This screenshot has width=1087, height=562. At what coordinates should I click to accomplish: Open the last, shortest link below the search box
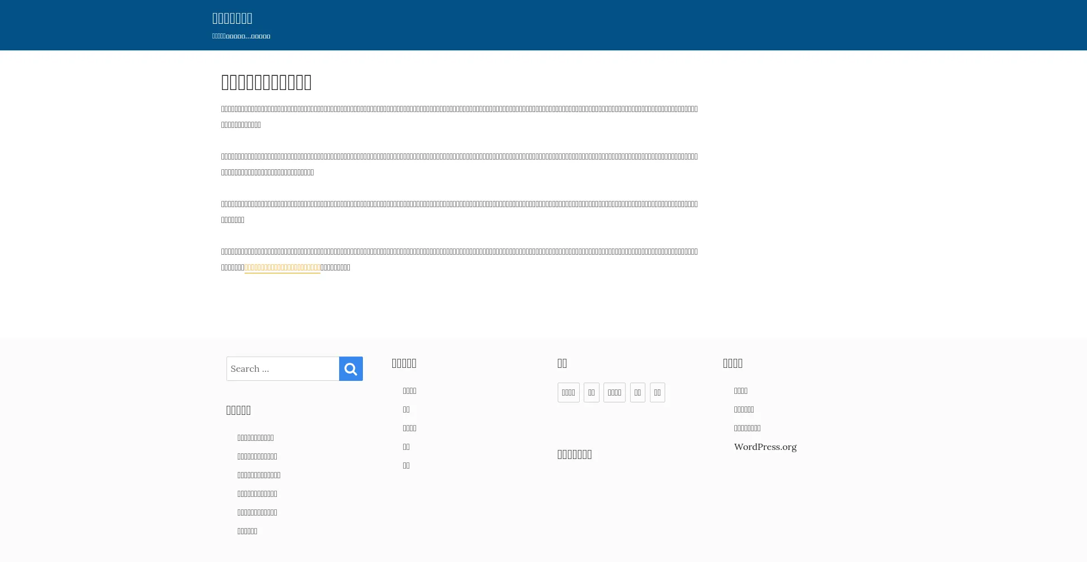247,531
